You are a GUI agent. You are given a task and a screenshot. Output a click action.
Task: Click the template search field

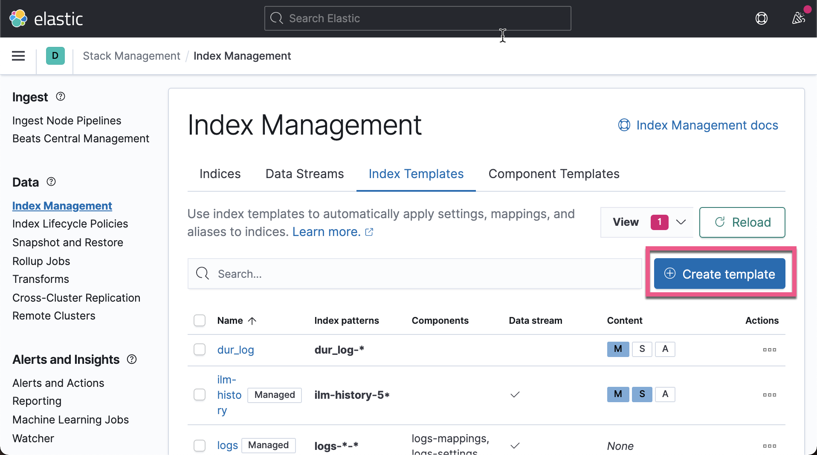[414, 274]
